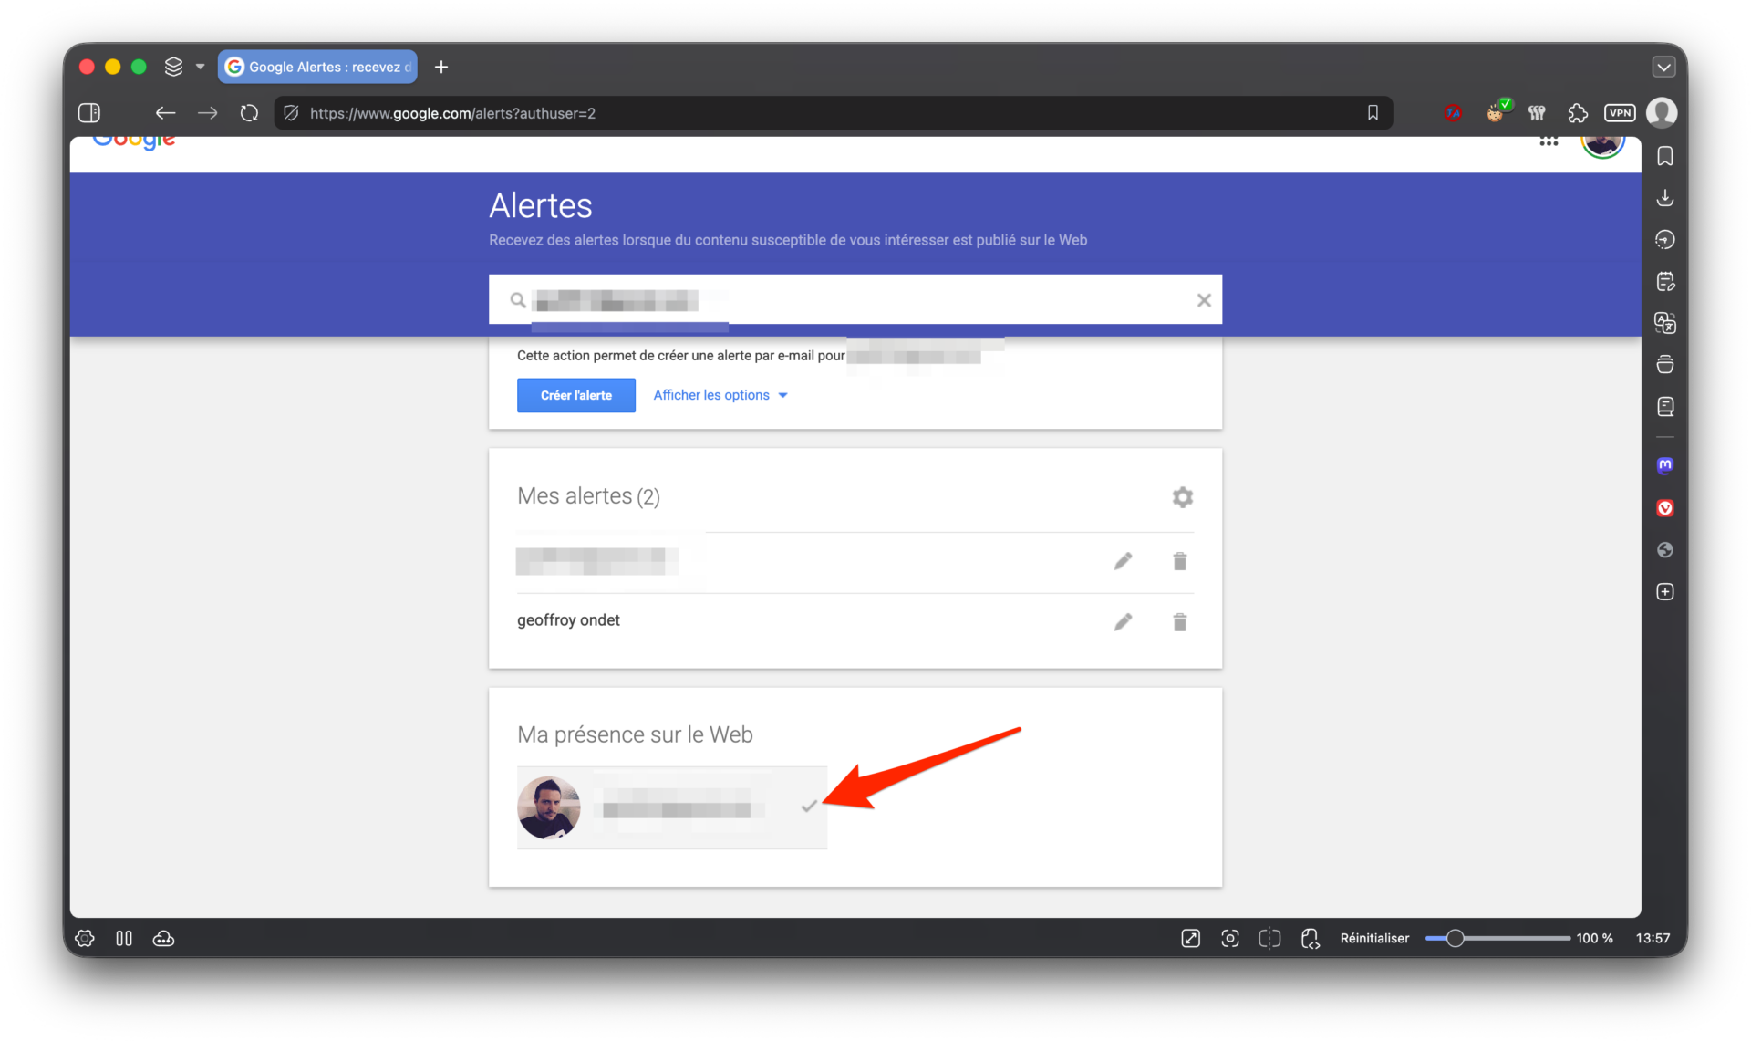Toggle the web presence checkmark
The height and width of the screenshot is (1041, 1751).
(808, 807)
